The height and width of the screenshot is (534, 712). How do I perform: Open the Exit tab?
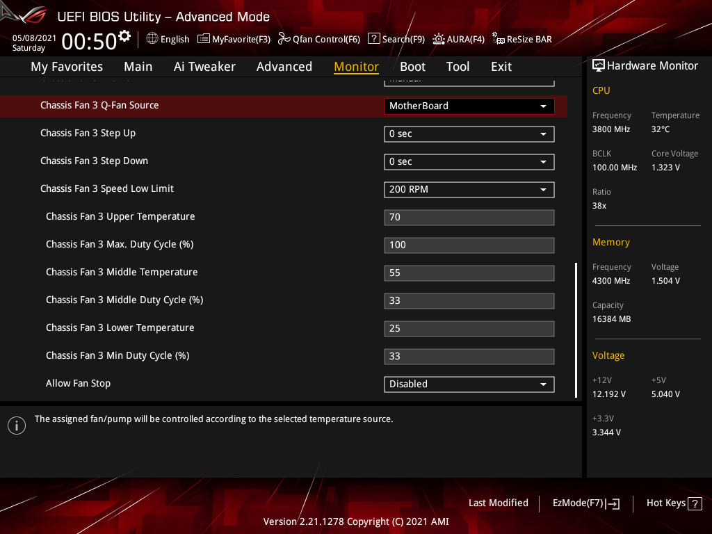pyautogui.click(x=501, y=67)
